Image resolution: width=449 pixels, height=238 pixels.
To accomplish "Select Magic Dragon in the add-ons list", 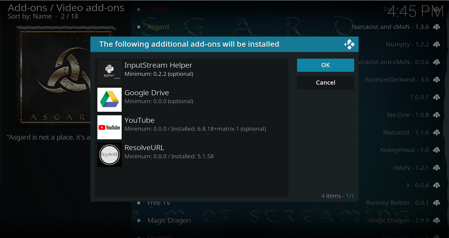I will click(169, 220).
